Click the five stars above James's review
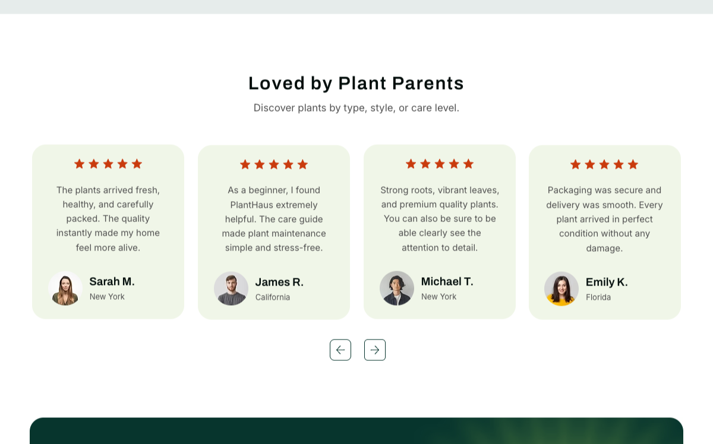713x444 pixels. (x=274, y=164)
